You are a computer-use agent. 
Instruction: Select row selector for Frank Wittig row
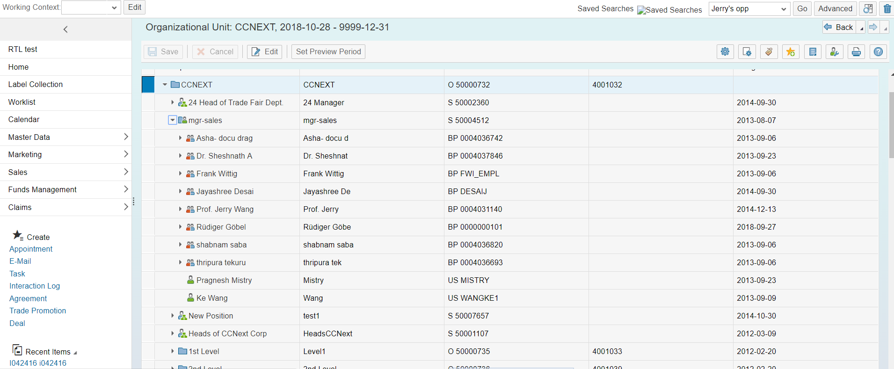click(x=148, y=174)
